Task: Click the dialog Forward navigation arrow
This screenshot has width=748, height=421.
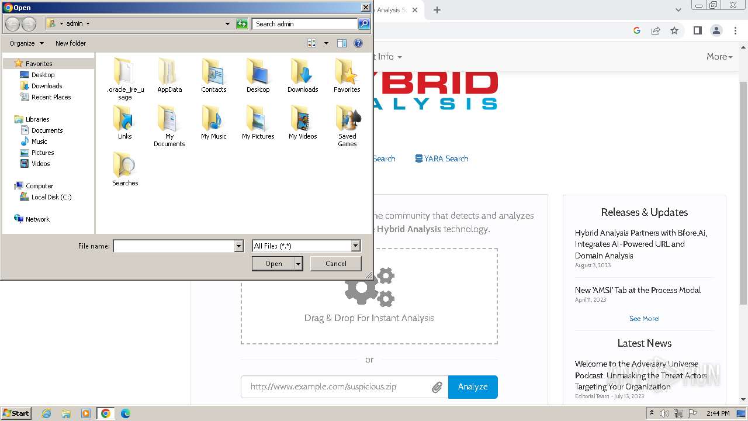Action: coord(29,24)
